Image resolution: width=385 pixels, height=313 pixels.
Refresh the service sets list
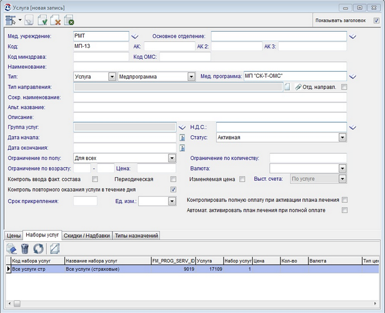coord(38,248)
